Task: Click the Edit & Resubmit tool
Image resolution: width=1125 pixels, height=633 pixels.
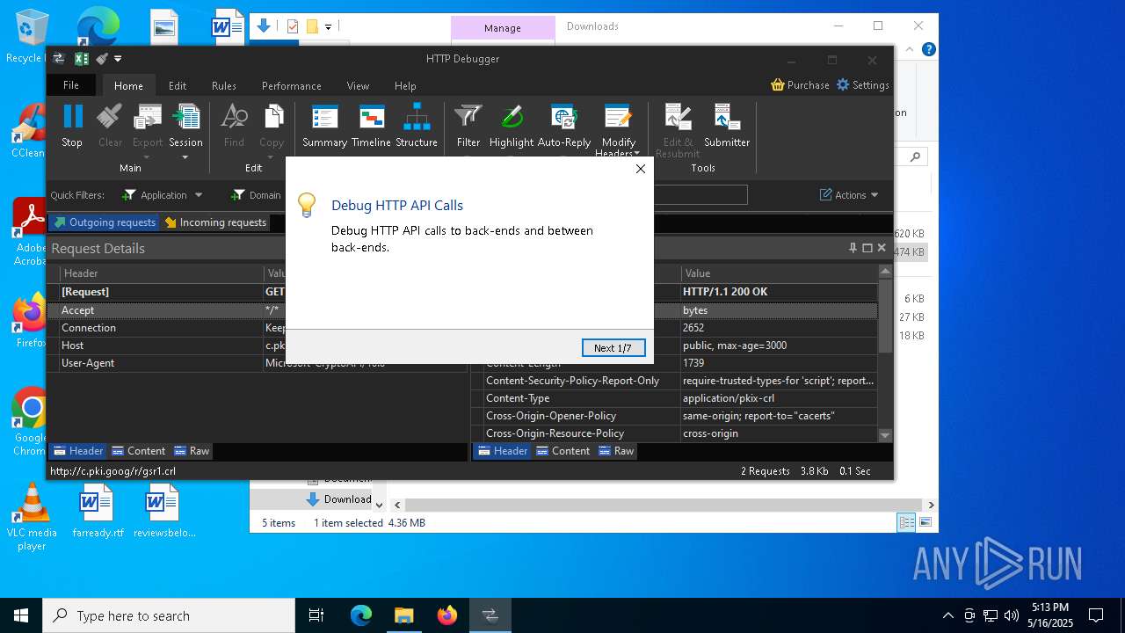Action: [678, 130]
